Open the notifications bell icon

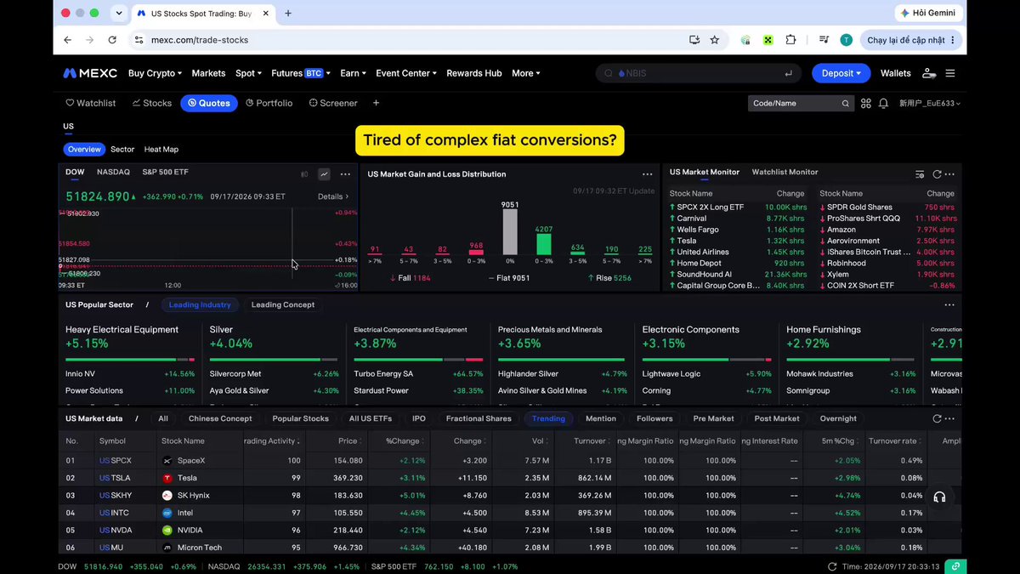click(x=883, y=103)
